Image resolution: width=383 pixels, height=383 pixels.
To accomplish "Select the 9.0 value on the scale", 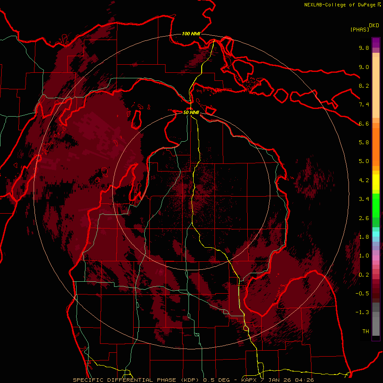I will (x=364, y=67).
